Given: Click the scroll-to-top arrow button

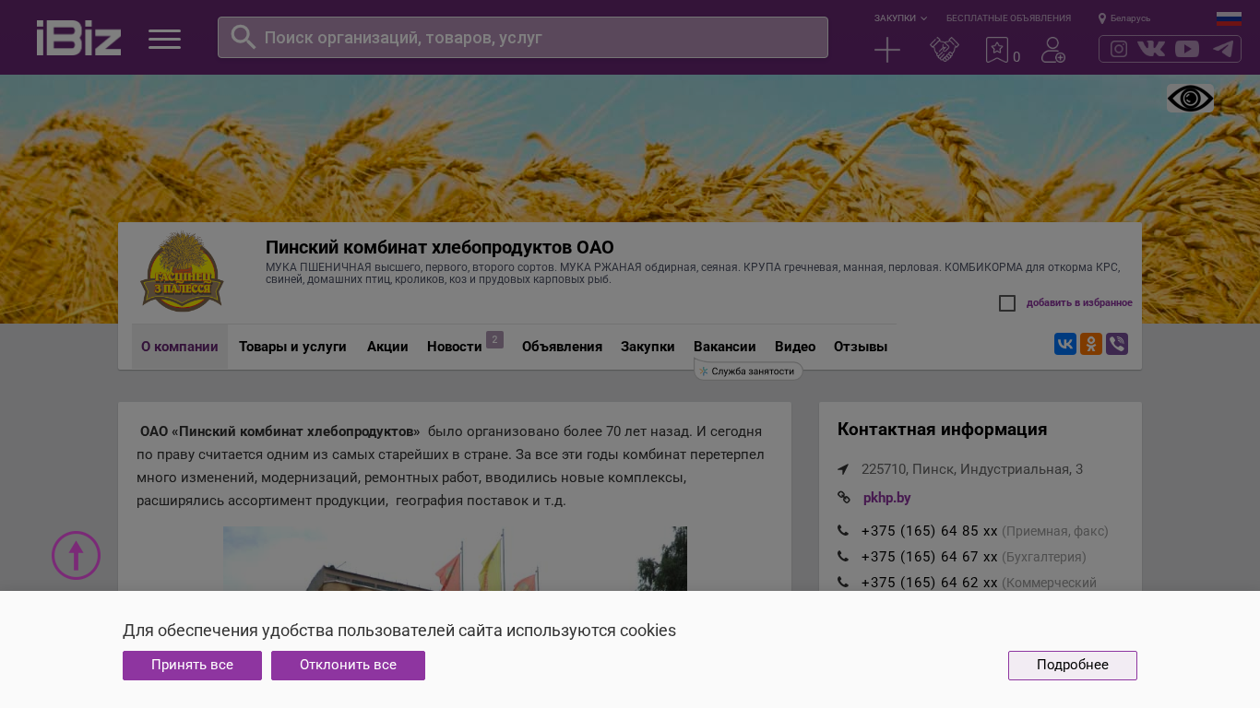Looking at the screenshot, I should (76, 555).
